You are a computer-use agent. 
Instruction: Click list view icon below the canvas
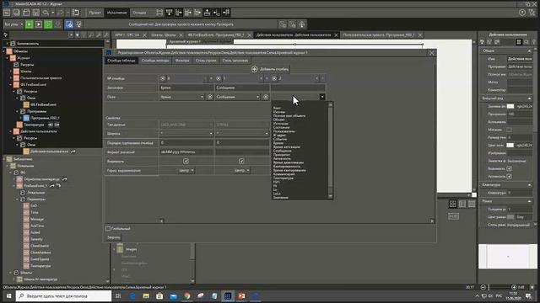pos(462,204)
